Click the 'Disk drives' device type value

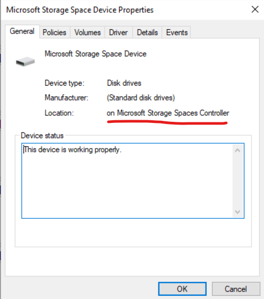124,83
